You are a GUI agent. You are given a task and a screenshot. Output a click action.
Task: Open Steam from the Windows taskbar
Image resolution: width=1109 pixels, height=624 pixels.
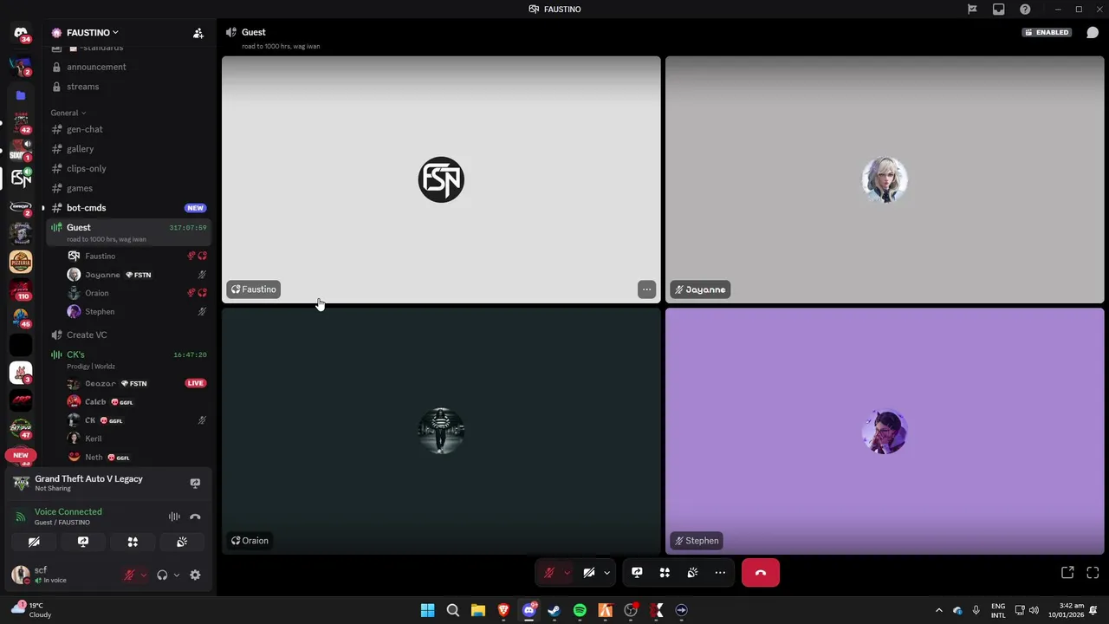click(554, 610)
